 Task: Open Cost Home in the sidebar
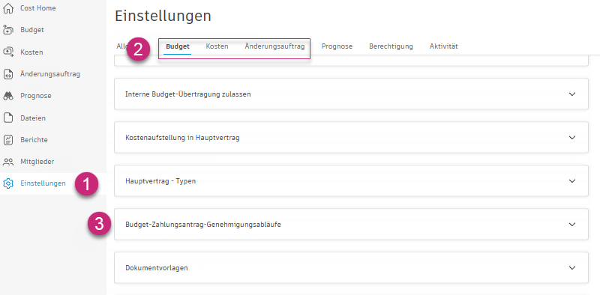click(x=38, y=8)
